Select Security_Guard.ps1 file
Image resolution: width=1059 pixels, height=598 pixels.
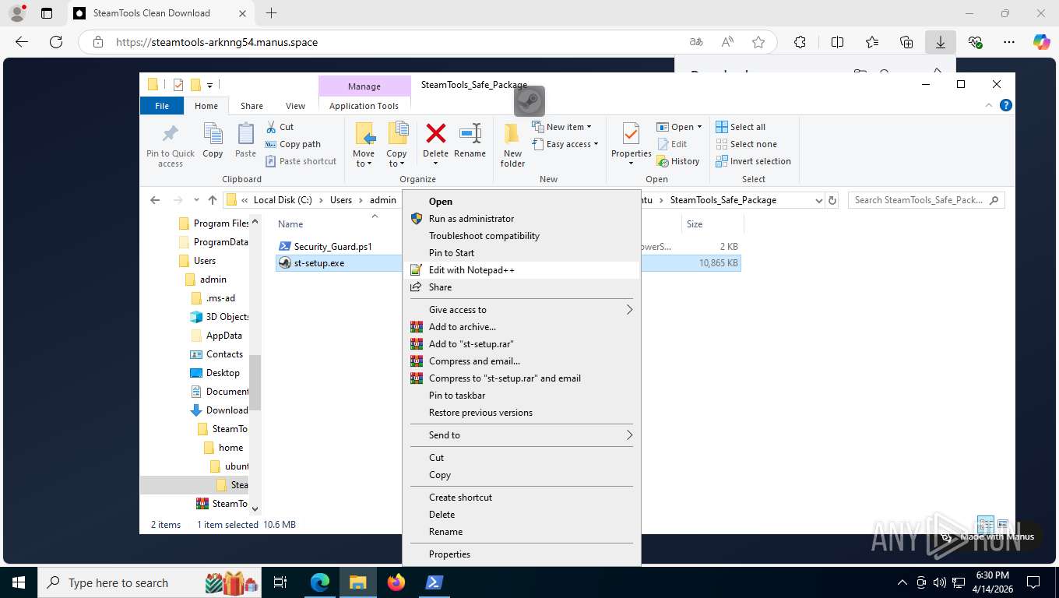(333, 247)
